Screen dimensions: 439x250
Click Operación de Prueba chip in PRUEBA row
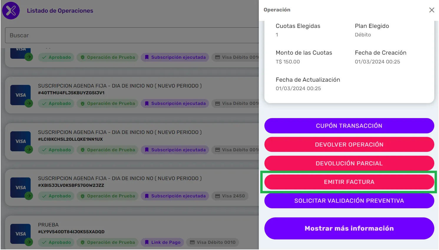tap(107, 242)
